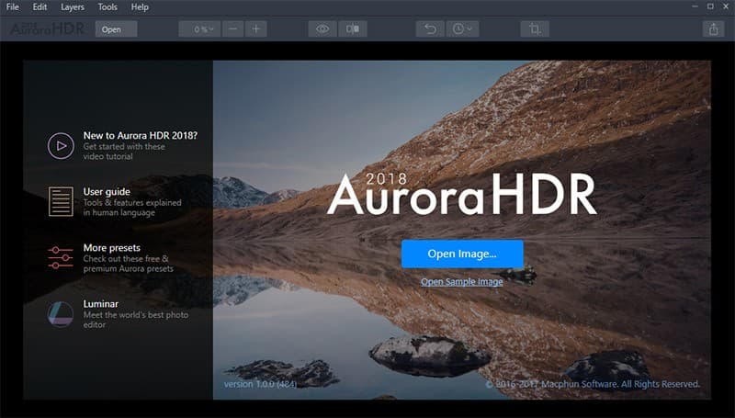Open the history clock dropdown
The width and height of the screenshot is (735, 418).
tap(462, 29)
